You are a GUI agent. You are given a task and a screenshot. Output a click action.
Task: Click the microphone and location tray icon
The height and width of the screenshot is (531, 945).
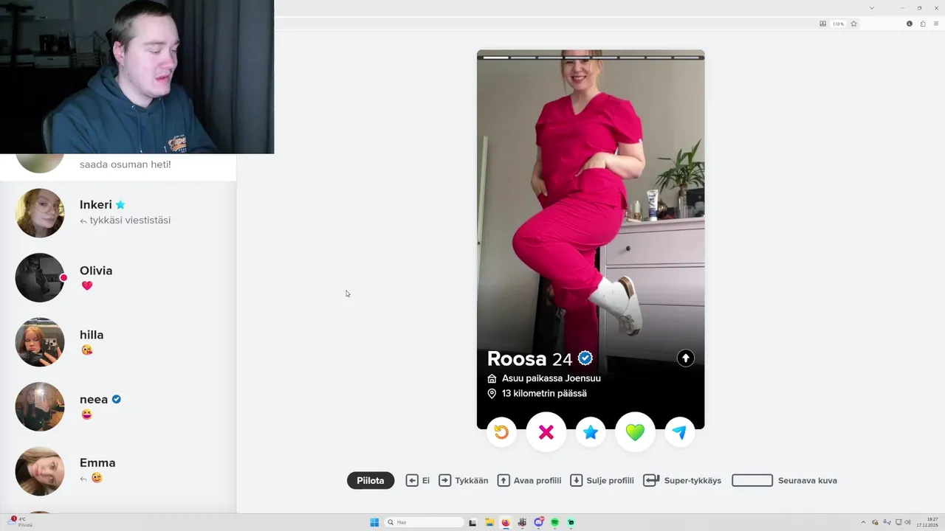[x=887, y=522]
